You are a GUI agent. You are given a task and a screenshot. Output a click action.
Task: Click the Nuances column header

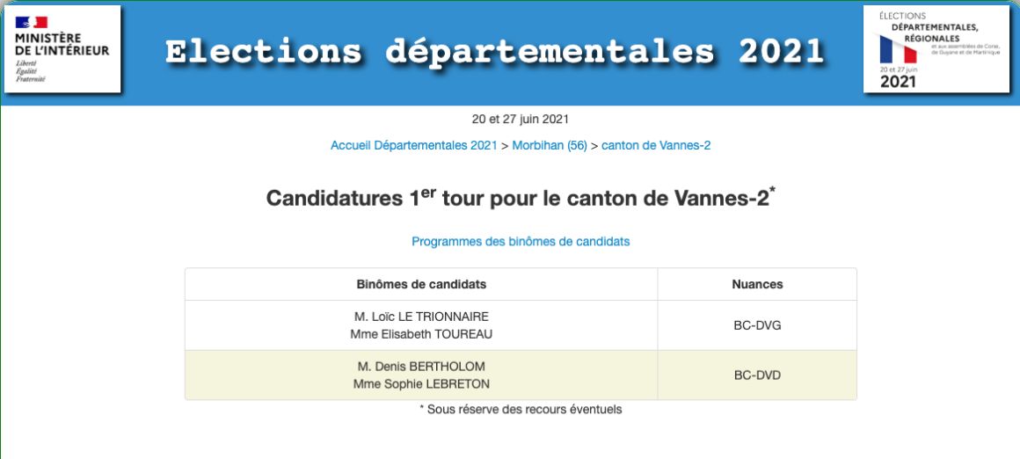757,284
